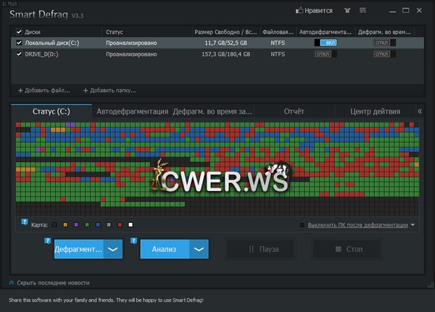Click the help icon above Дефрагментация button
The width and height of the screenshot is (435, 312).
tap(48, 240)
